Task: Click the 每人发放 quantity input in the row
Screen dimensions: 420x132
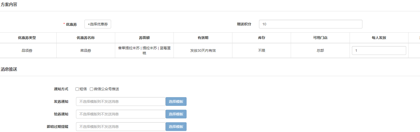Action: point(379,50)
